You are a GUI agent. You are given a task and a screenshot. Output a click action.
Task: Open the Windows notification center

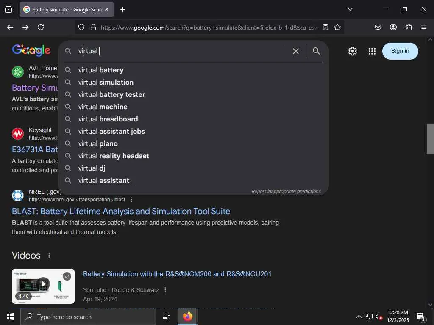tap(421, 317)
